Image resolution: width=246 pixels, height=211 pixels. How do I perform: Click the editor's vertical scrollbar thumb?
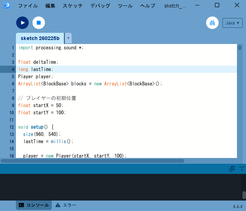[239, 47]
